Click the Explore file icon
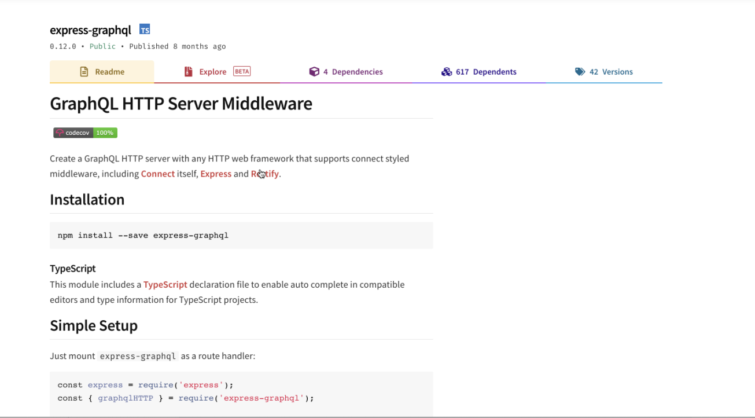This screenshot has height=418, width=755. [188, 72]
